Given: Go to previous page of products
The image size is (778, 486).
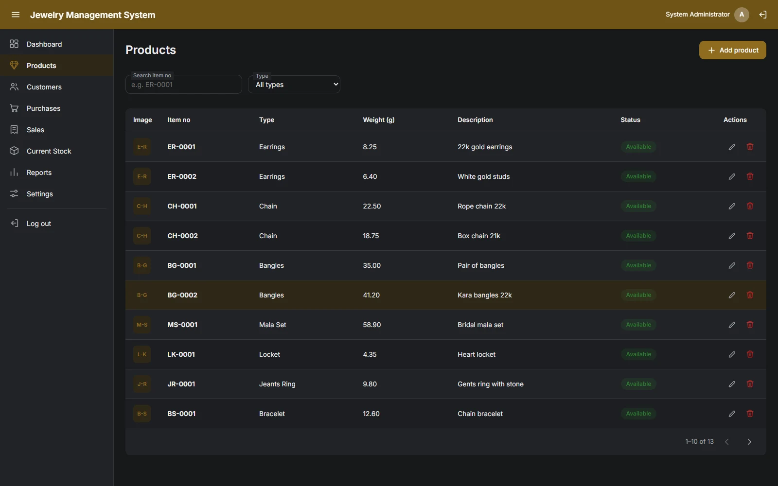Looking at the screenshot, I should [727, 442].
